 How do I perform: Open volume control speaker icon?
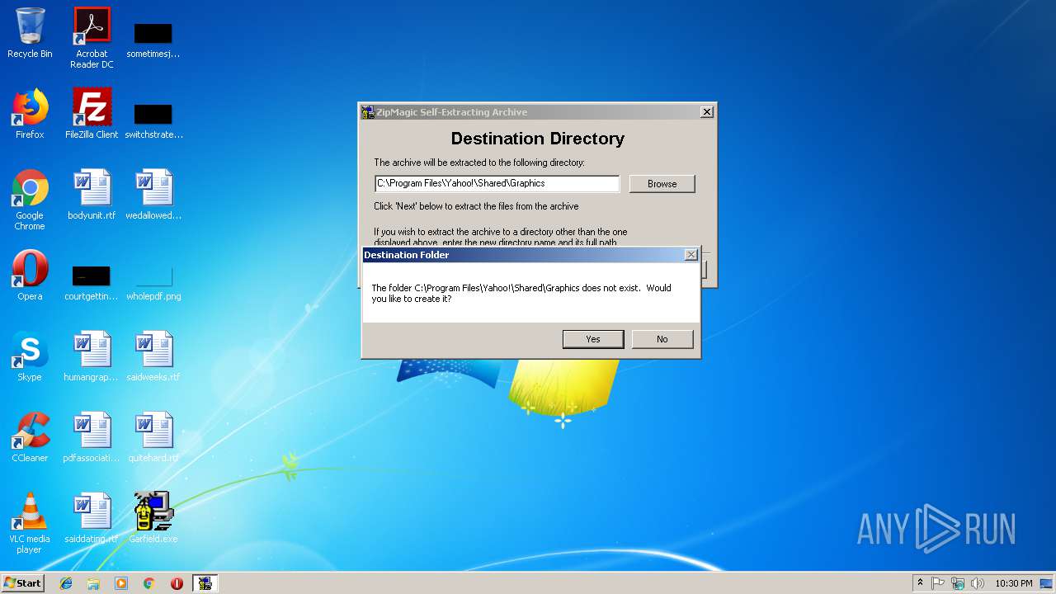978,583
